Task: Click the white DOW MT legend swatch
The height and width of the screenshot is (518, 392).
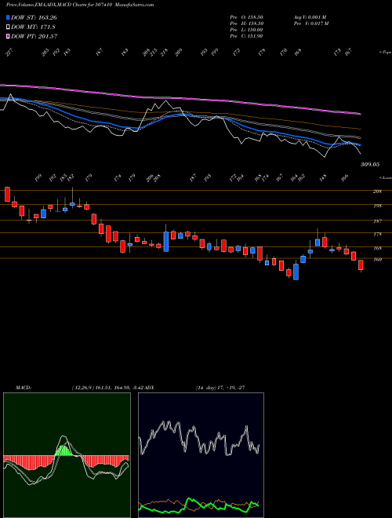Action: [x=8, y=27]
